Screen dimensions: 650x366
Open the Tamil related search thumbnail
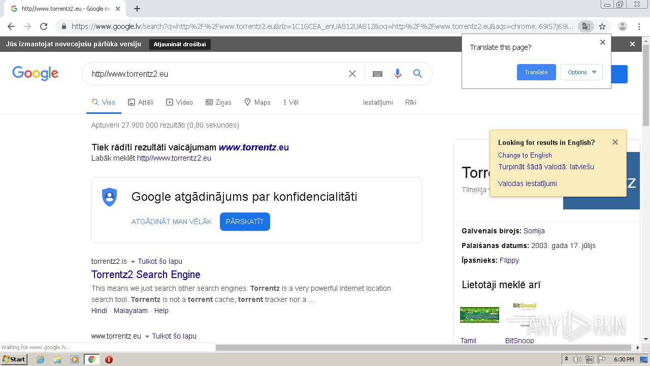pyautogui.click(x=479, y=315)
